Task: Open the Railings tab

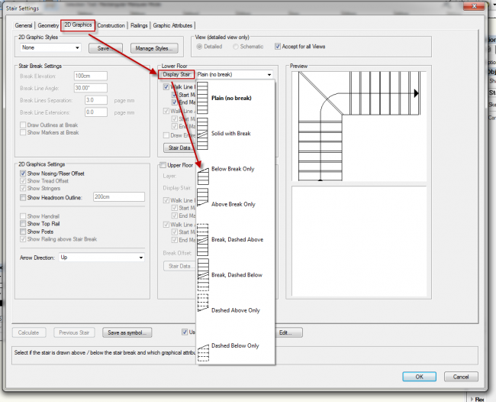Action: [139, 25]
